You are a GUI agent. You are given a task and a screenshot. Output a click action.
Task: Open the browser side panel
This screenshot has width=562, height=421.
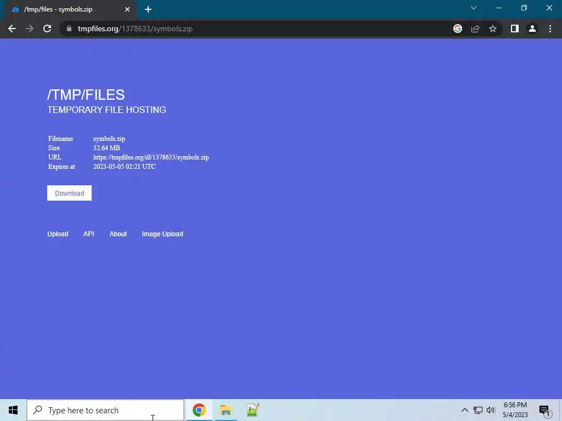(515, 29)
